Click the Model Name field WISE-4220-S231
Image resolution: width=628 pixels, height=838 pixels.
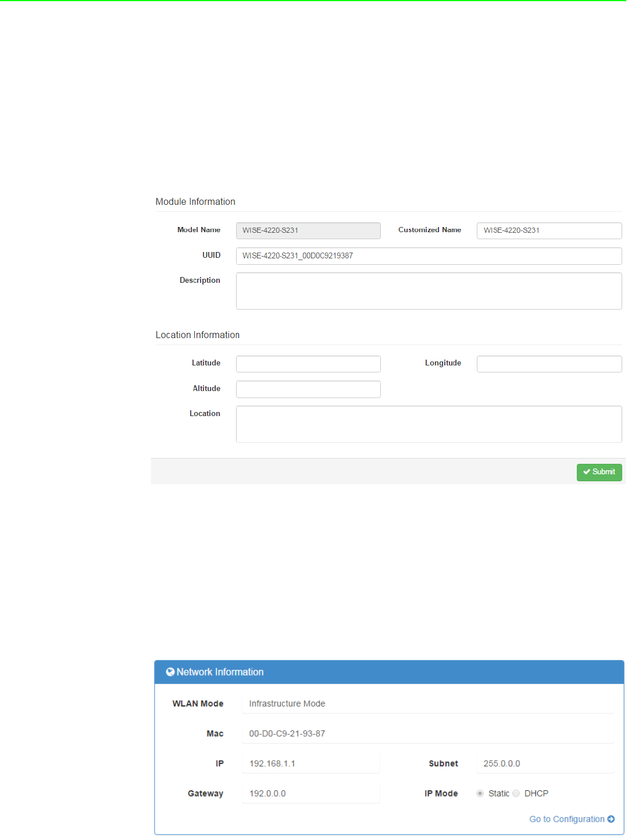click(308, 230)
